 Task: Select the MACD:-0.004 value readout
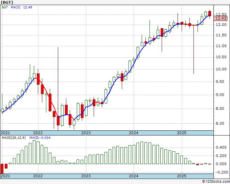[x=40, y=138]
